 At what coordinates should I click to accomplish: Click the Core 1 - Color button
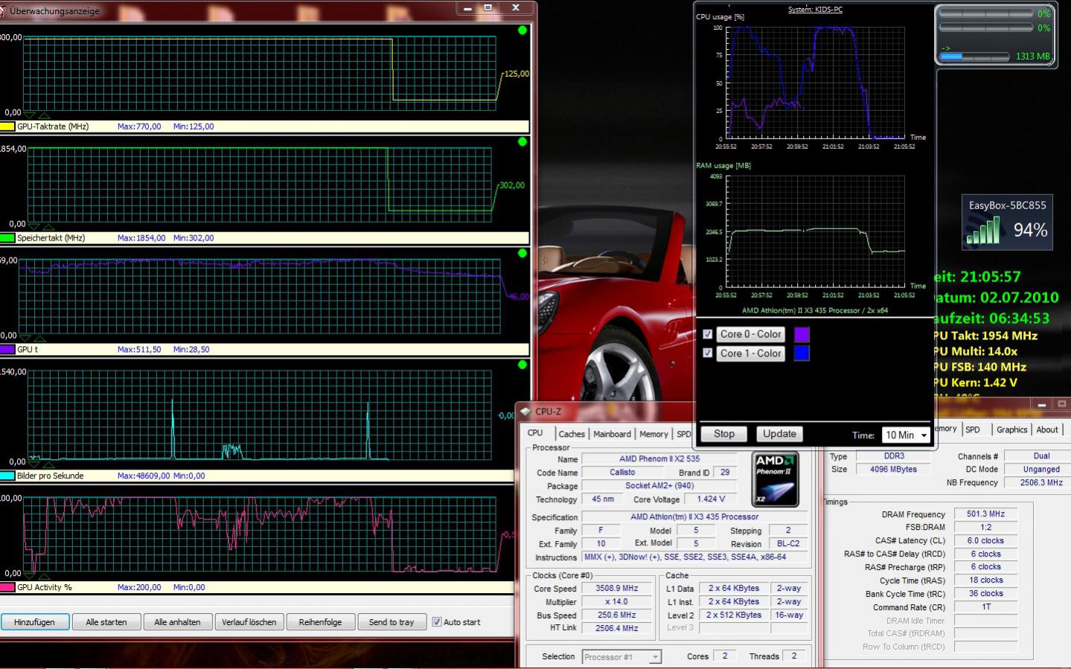(750, 353)
